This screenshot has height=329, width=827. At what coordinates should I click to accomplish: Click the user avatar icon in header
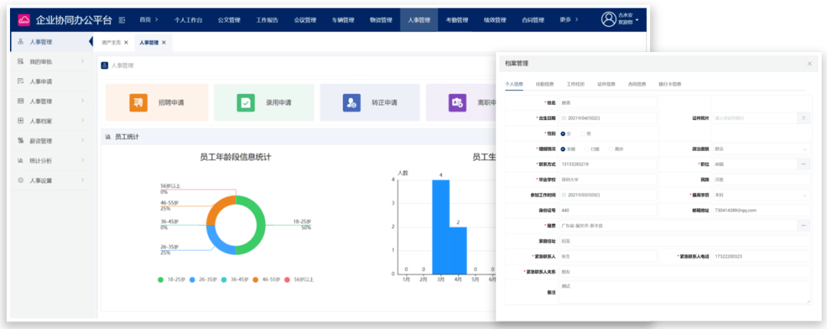click(x=608, y=19)
